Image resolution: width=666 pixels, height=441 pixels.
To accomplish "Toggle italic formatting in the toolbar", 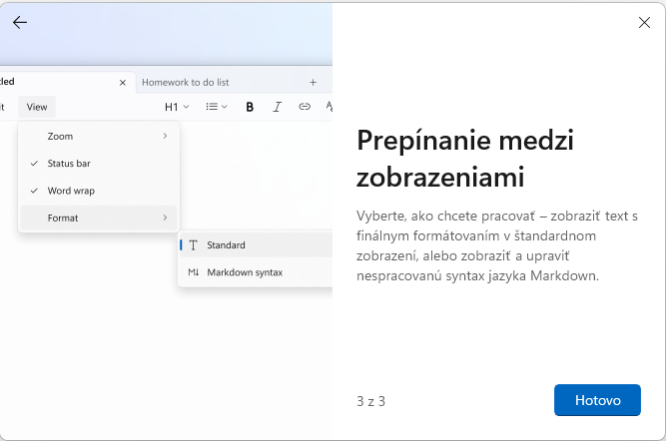I will (277, 107).
